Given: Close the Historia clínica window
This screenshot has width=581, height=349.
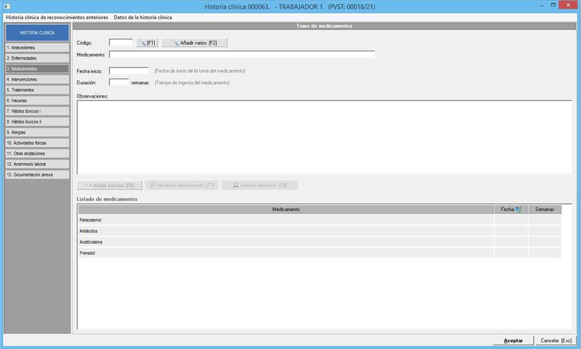Looking at the screenshot, I should click(x=568, y=5).
